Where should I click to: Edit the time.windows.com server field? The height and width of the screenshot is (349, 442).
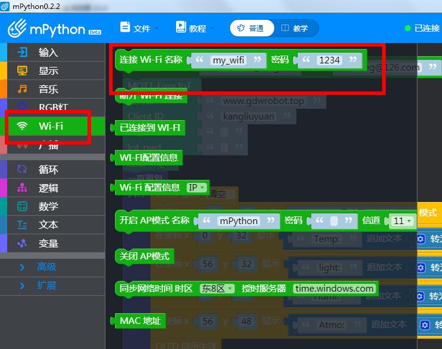pos(334,289)
